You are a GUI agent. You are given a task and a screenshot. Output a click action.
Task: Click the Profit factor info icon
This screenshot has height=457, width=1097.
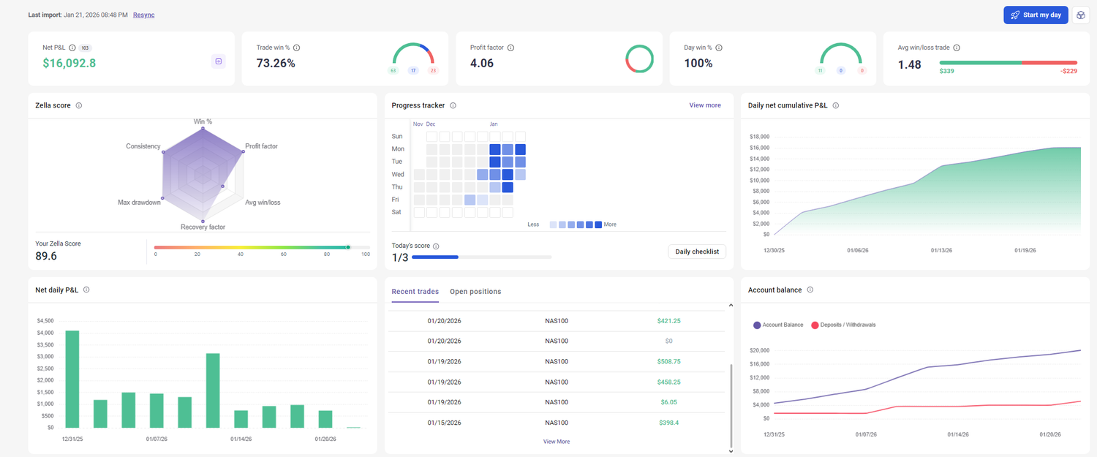tap(510, 48)
